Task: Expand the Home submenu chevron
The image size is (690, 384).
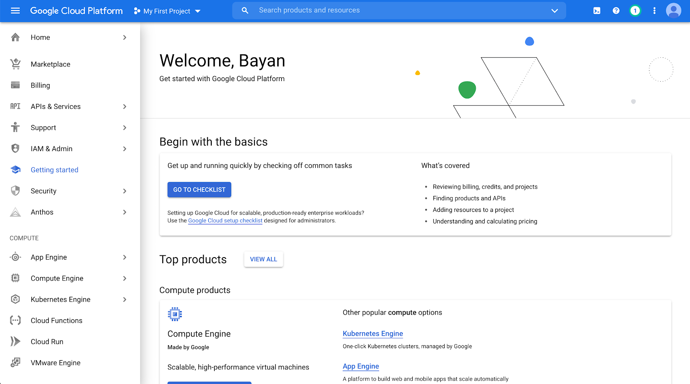Action: (x=125, y=38)
